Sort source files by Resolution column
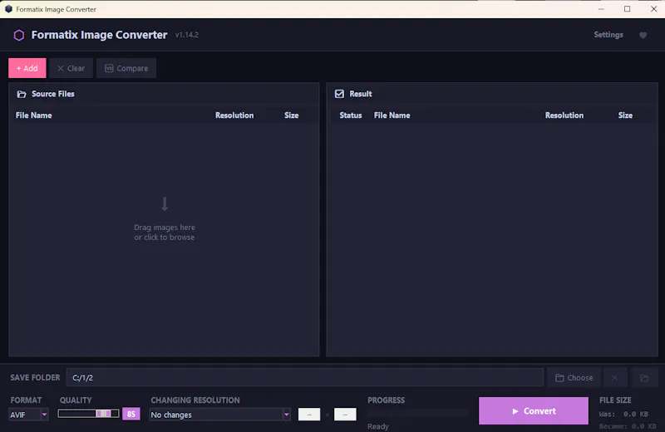665x432 pixels. pyautogui.click(x=234, y=115)
